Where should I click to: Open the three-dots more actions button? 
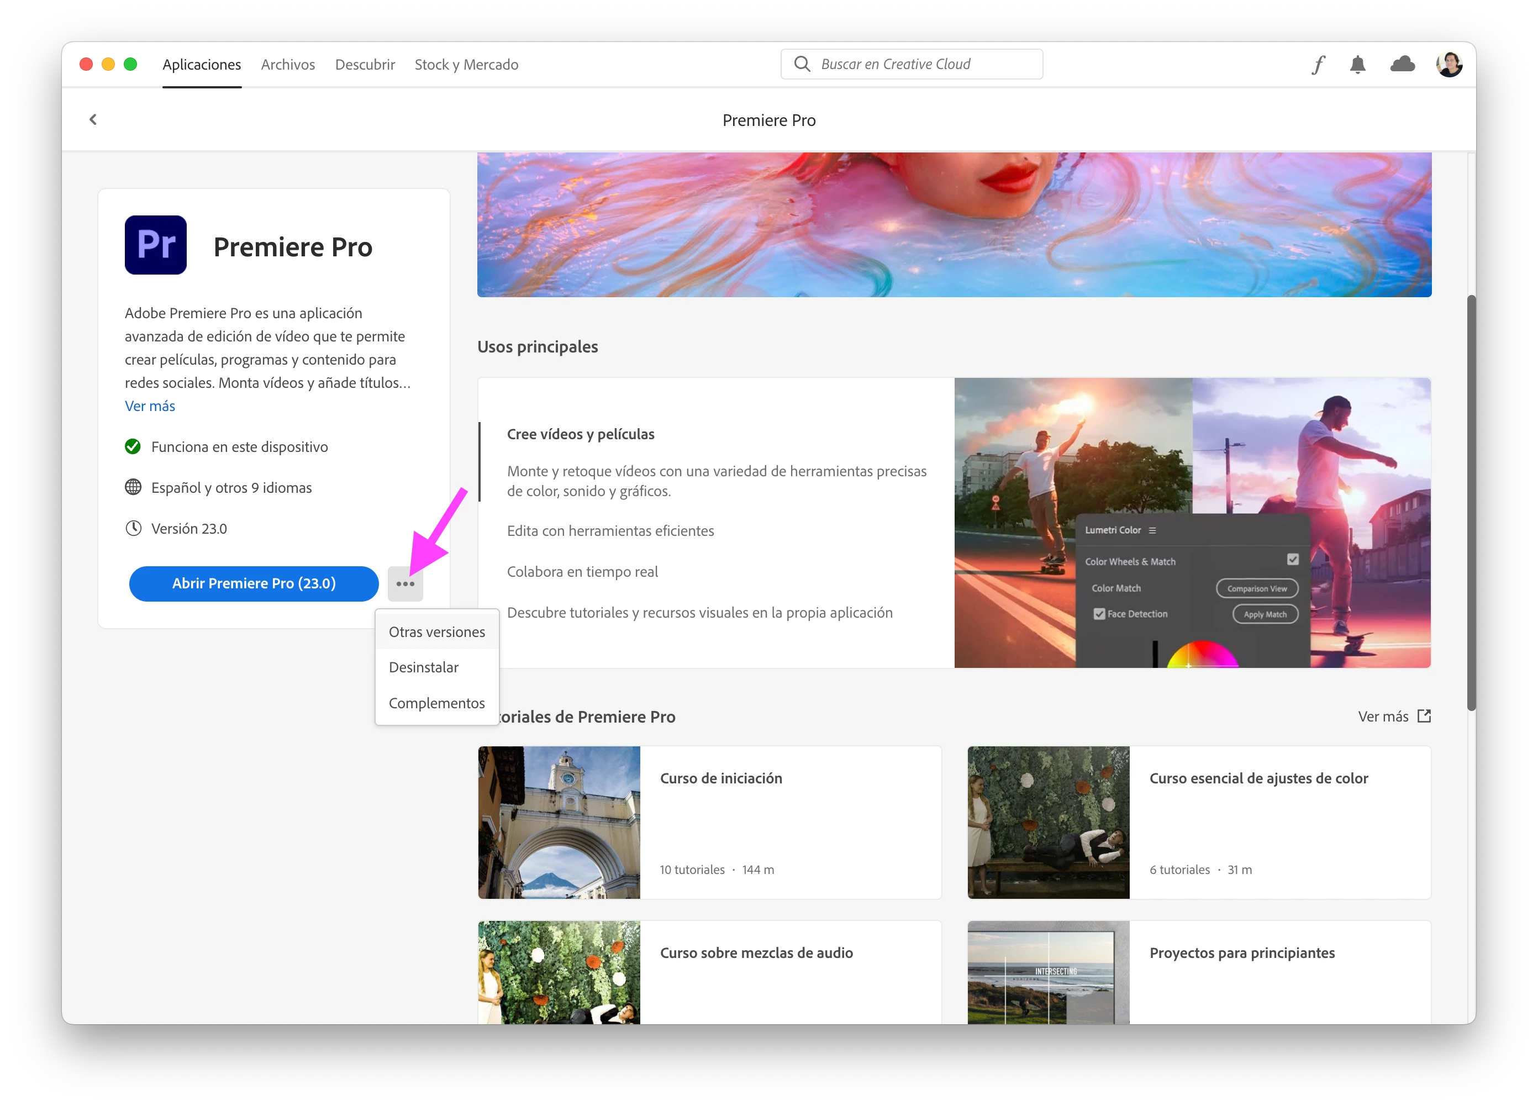pos(405,584)
